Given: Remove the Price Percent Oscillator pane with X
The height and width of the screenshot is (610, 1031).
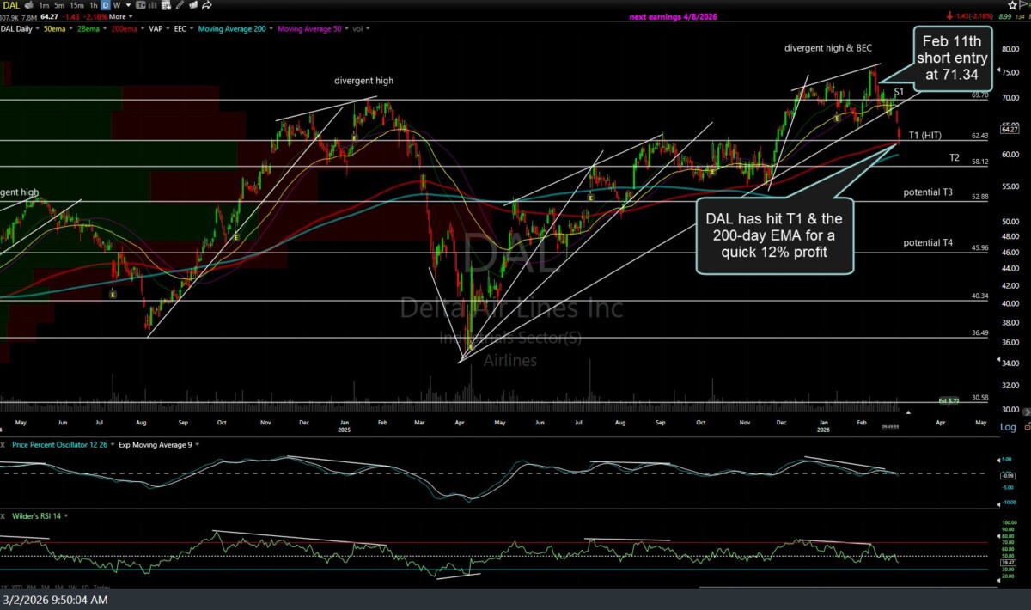Looking at the screenshot, I should click(4, 444).
